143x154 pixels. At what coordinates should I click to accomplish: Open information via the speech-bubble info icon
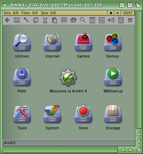click(74, 20)
